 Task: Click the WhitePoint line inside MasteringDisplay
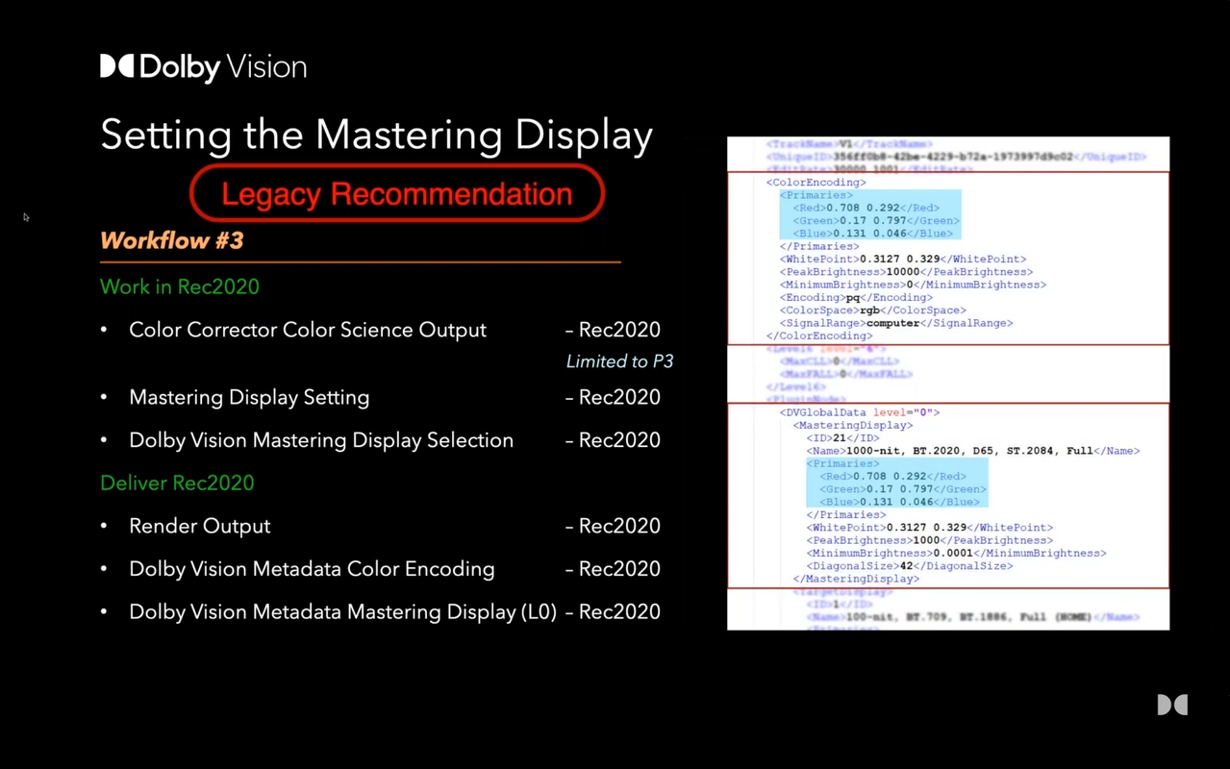click(929, 528)
